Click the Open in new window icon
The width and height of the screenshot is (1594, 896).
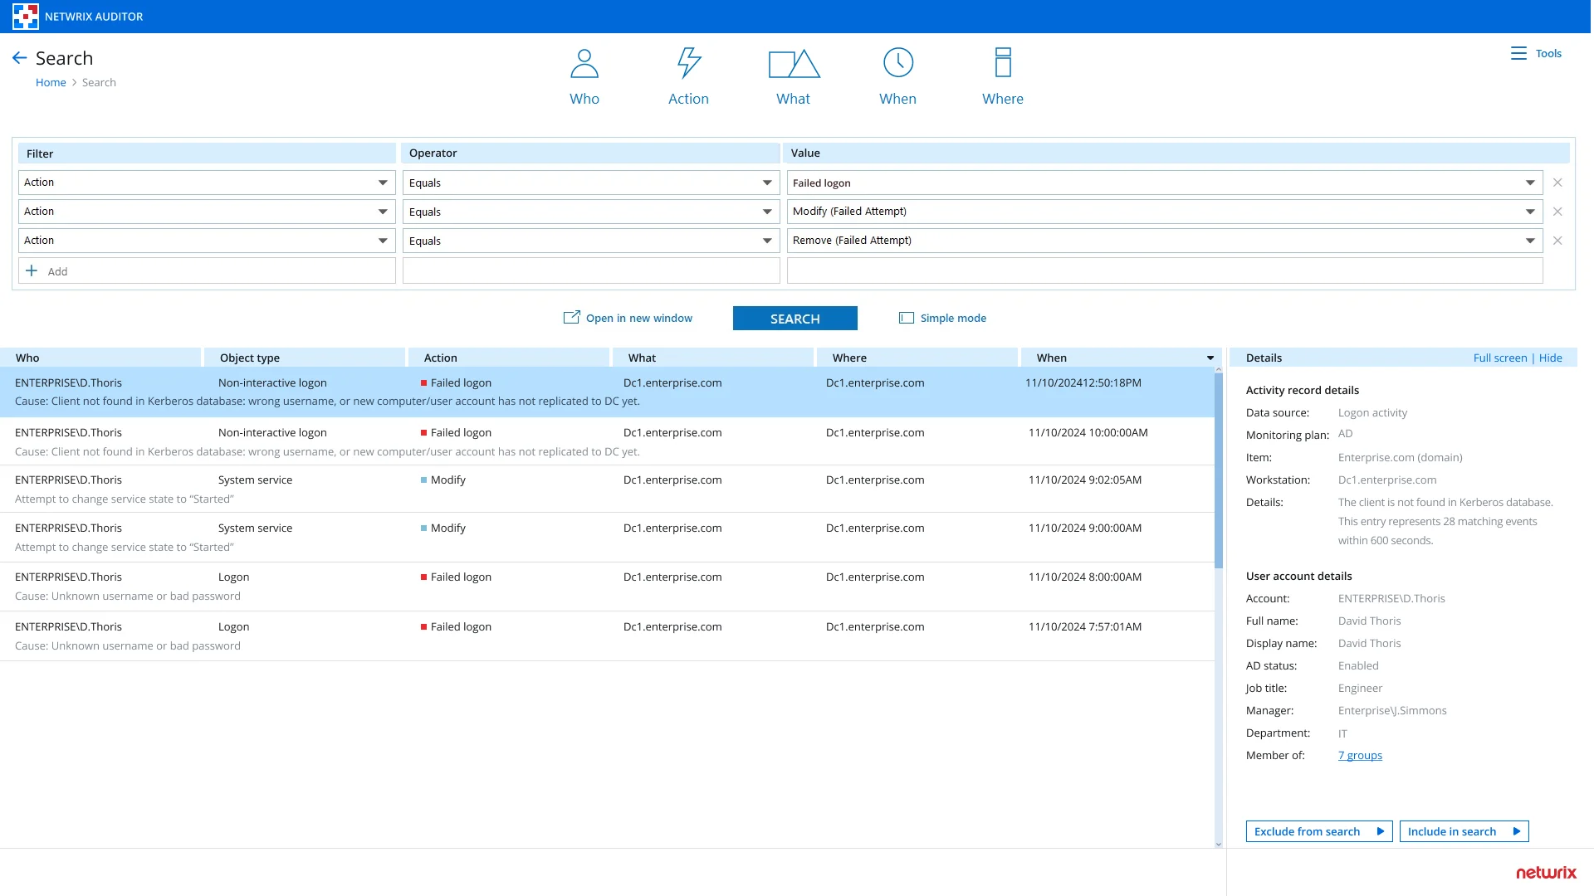[x=572, y=318]
